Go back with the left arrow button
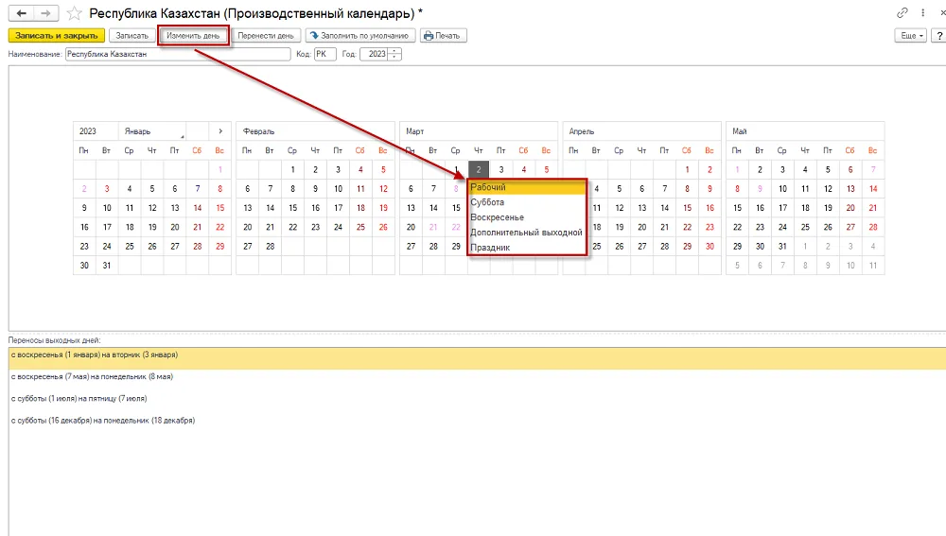This screenshot has height=536, width=946. 21,12
